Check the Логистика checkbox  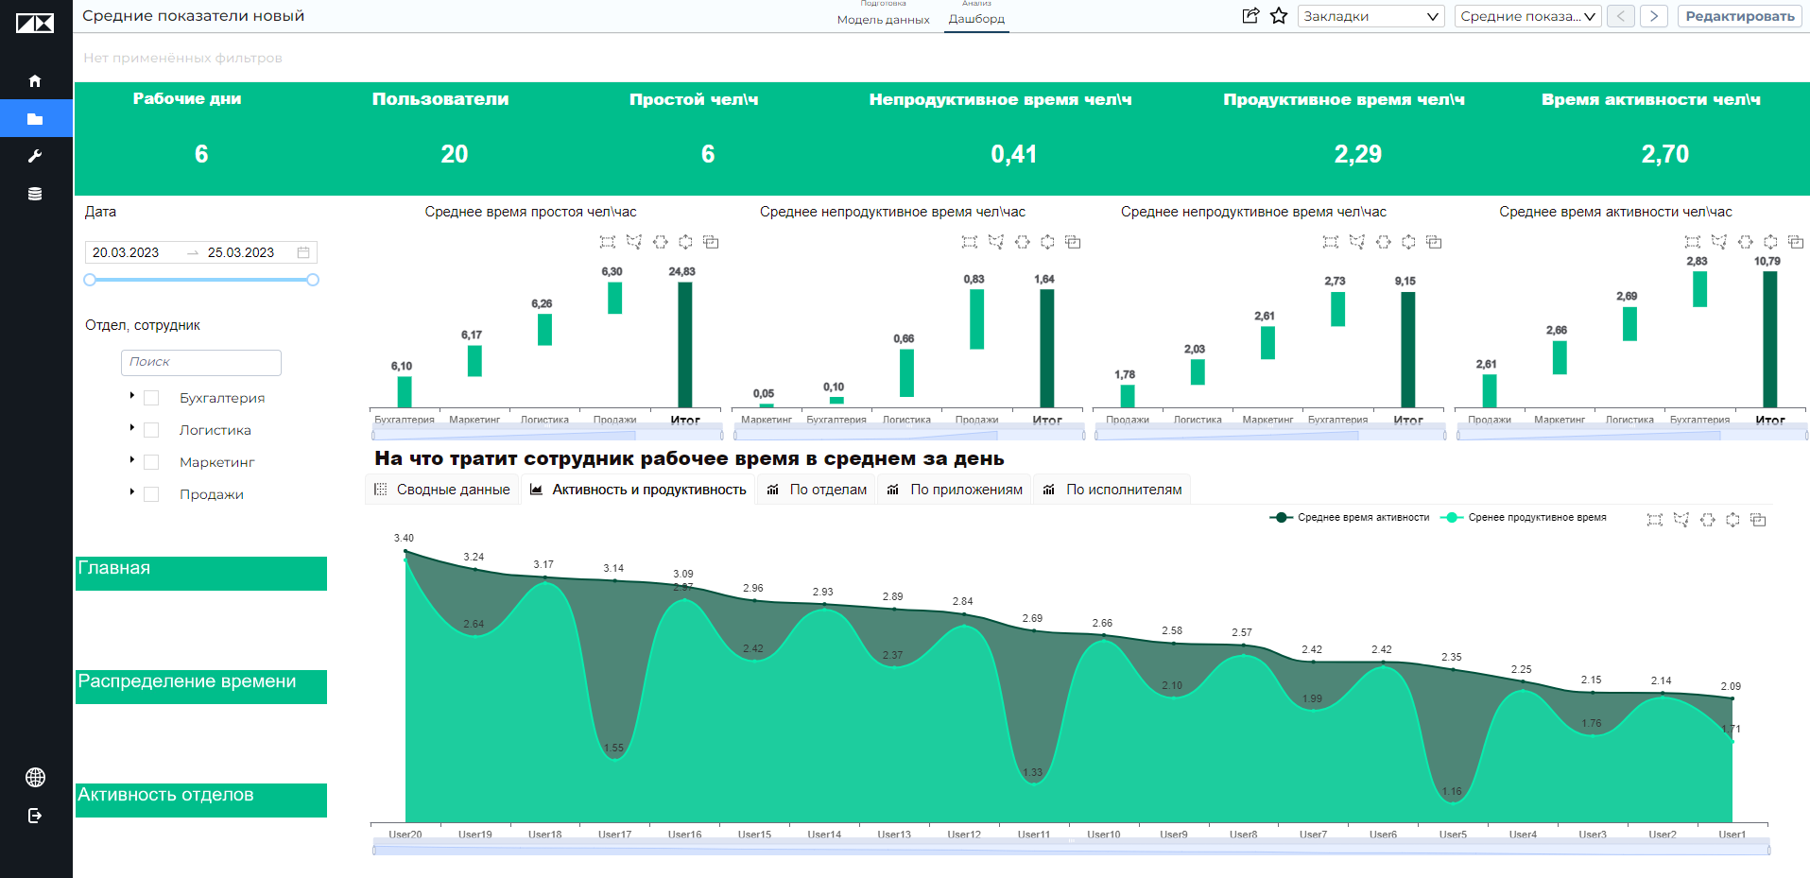151,431
